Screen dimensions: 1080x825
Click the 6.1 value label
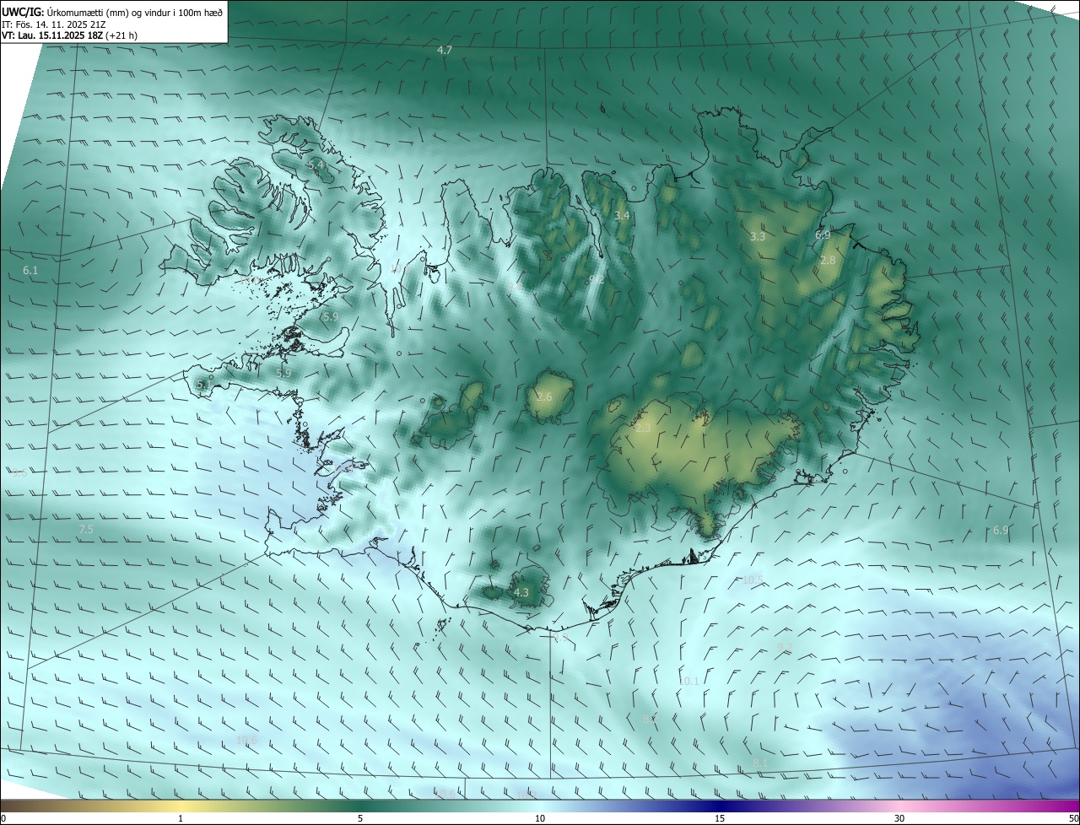point(30,271)
